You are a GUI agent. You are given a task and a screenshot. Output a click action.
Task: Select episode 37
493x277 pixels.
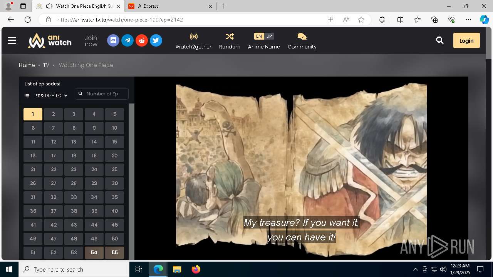(x=53, y=211)
